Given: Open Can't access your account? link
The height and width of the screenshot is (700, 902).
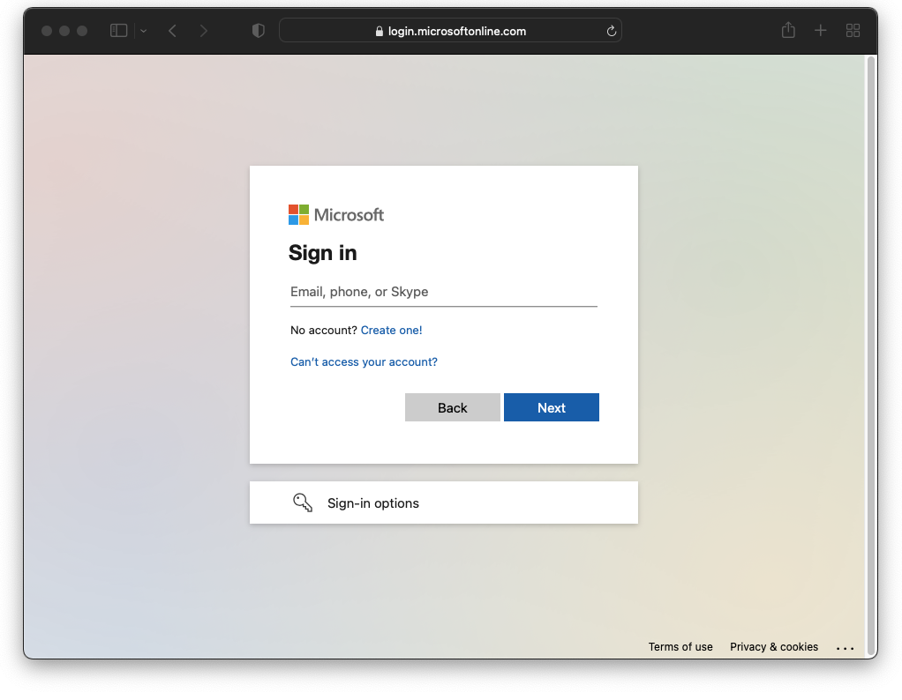Looking at the screenshot, I should 364,362.
